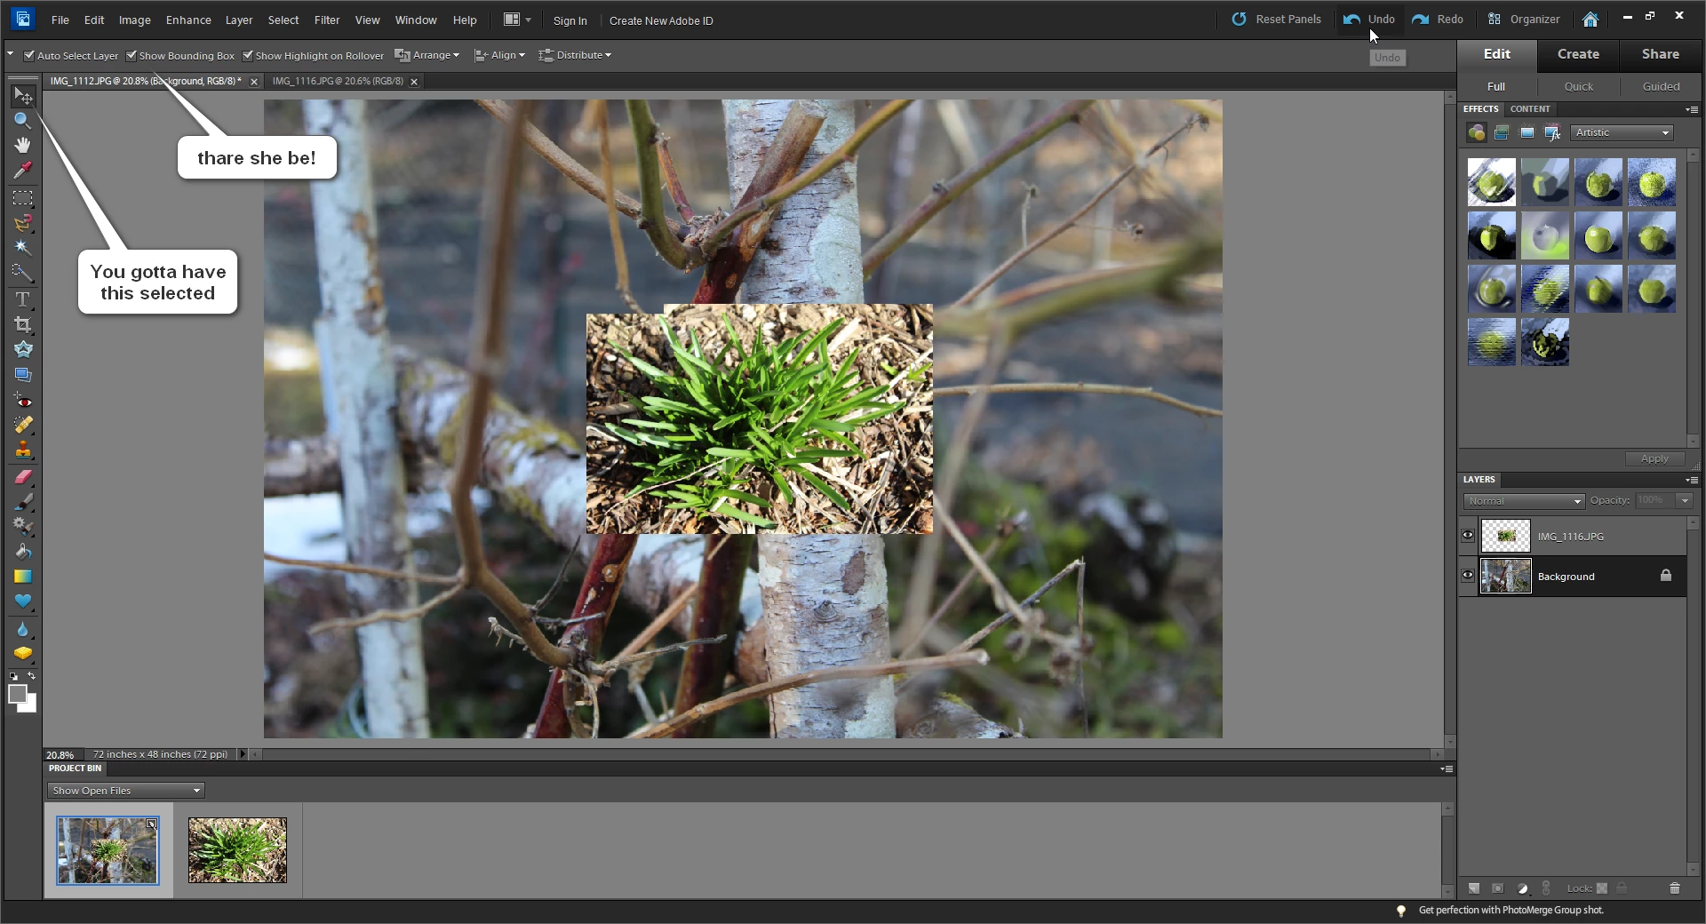Image resolution: width=1706 pixels, height=924 pixels.
Task: Open the layer blend mode dropdown
Action: tap(1524, 501)
